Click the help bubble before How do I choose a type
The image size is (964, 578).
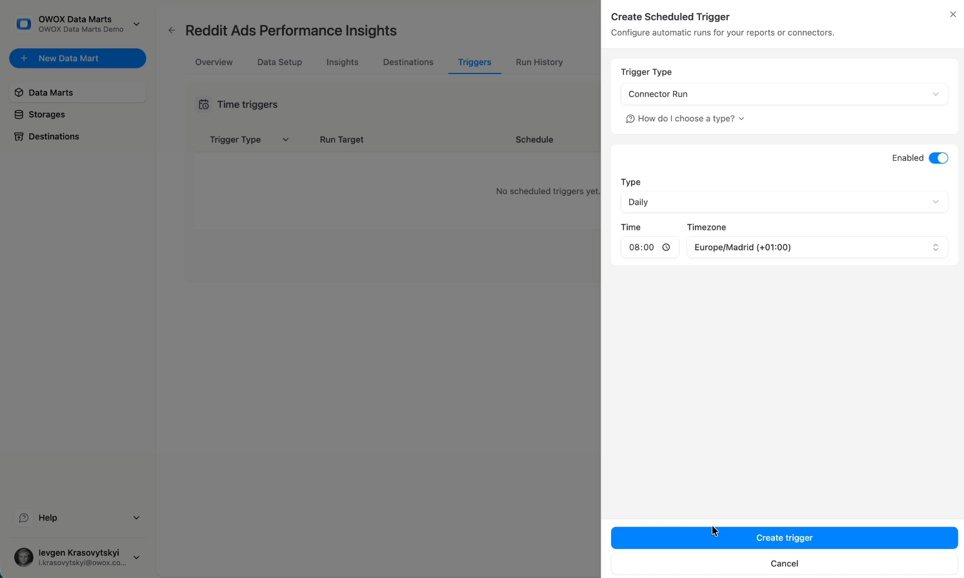coord(630,119)
